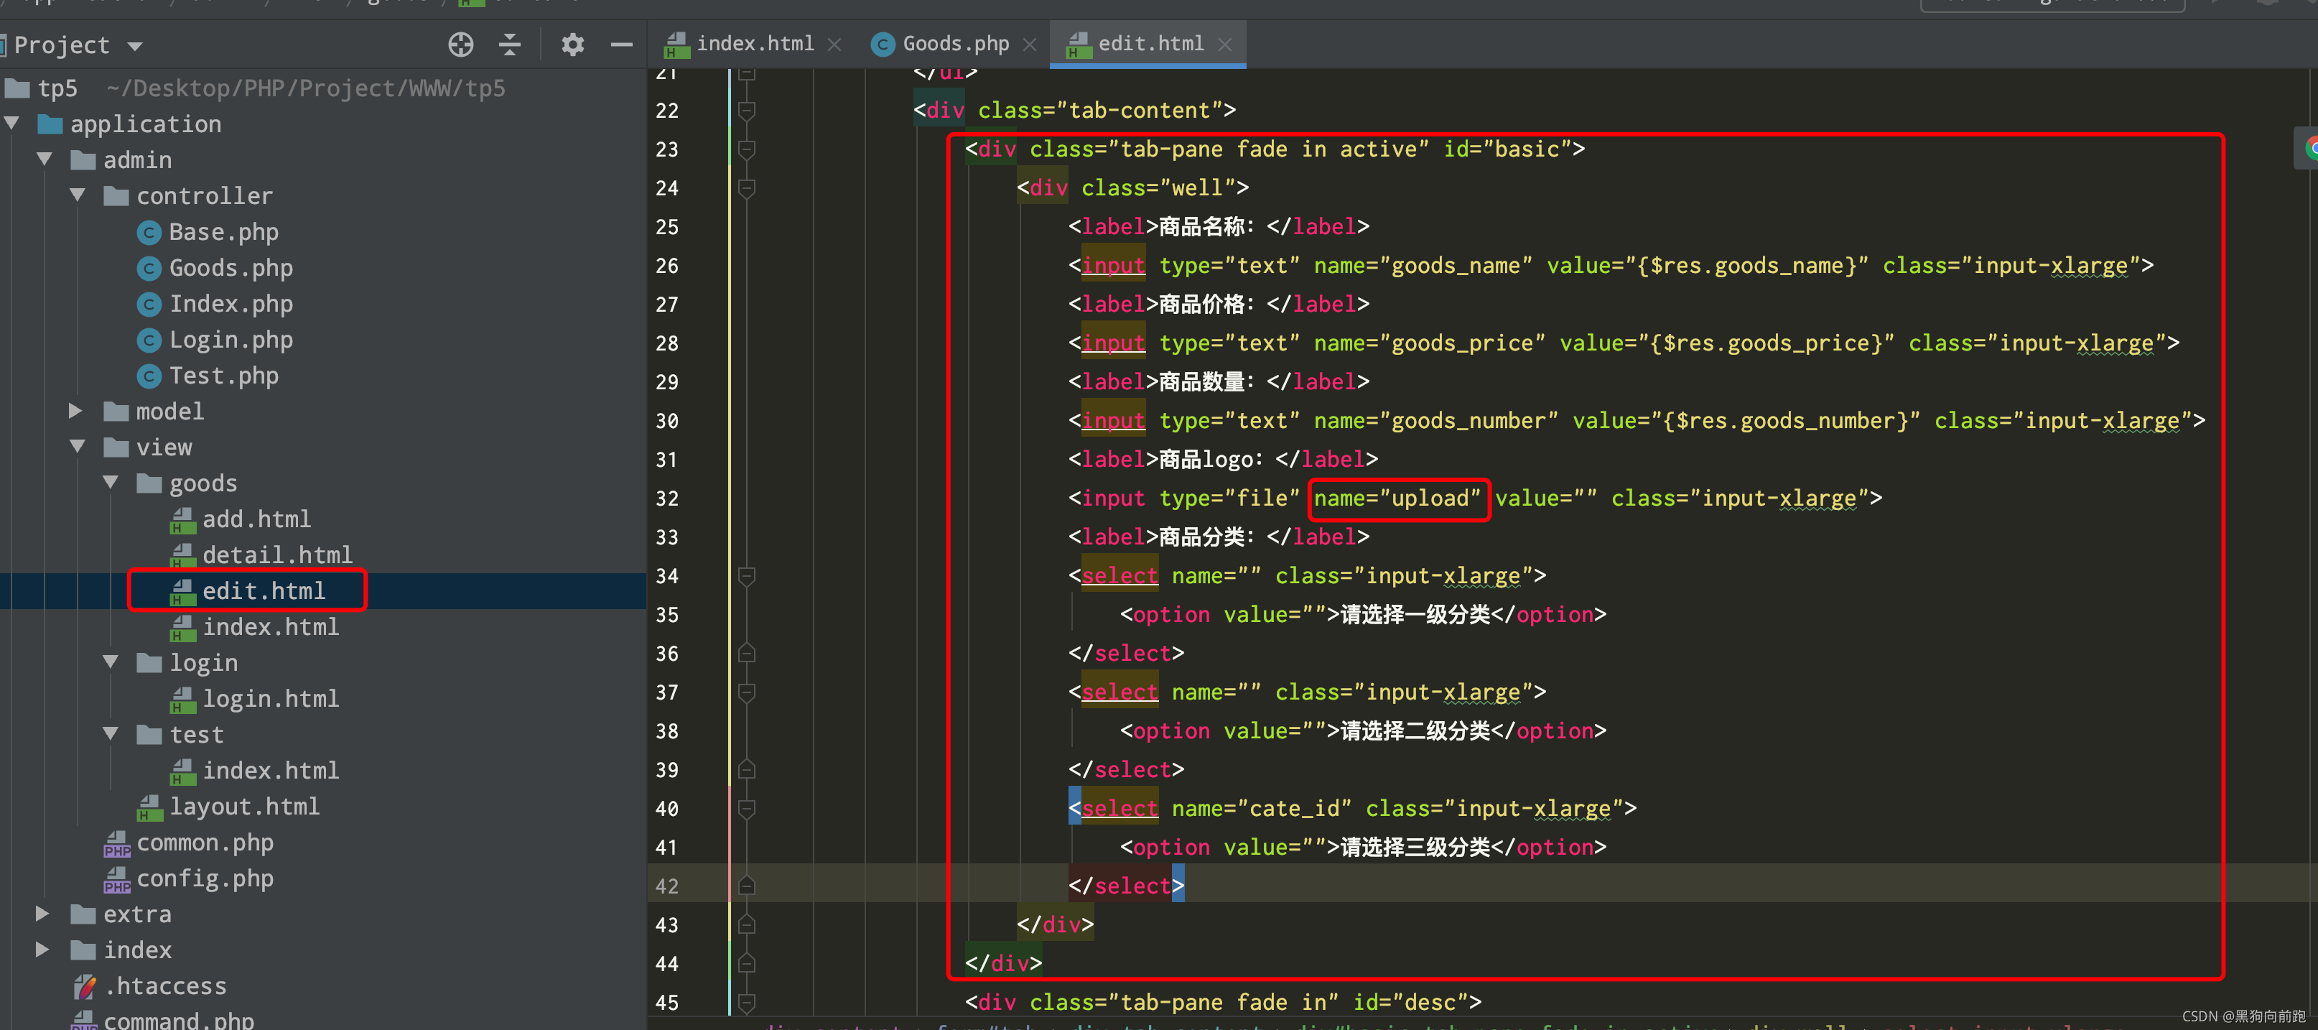This screenshot has width=2318, height=1030.
Task: Close the edit.html editor tab
Action: (1224, 44)
